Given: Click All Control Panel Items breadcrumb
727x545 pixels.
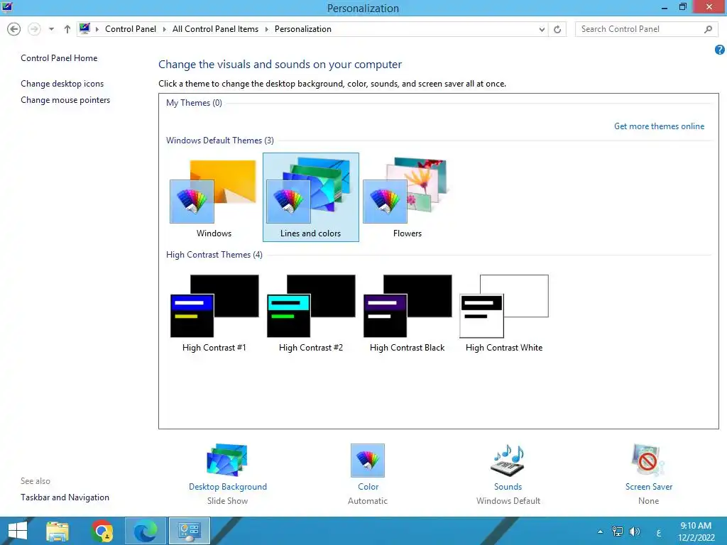Looking at the screenshot, I should pyautogui.click(x=216, y=28).
